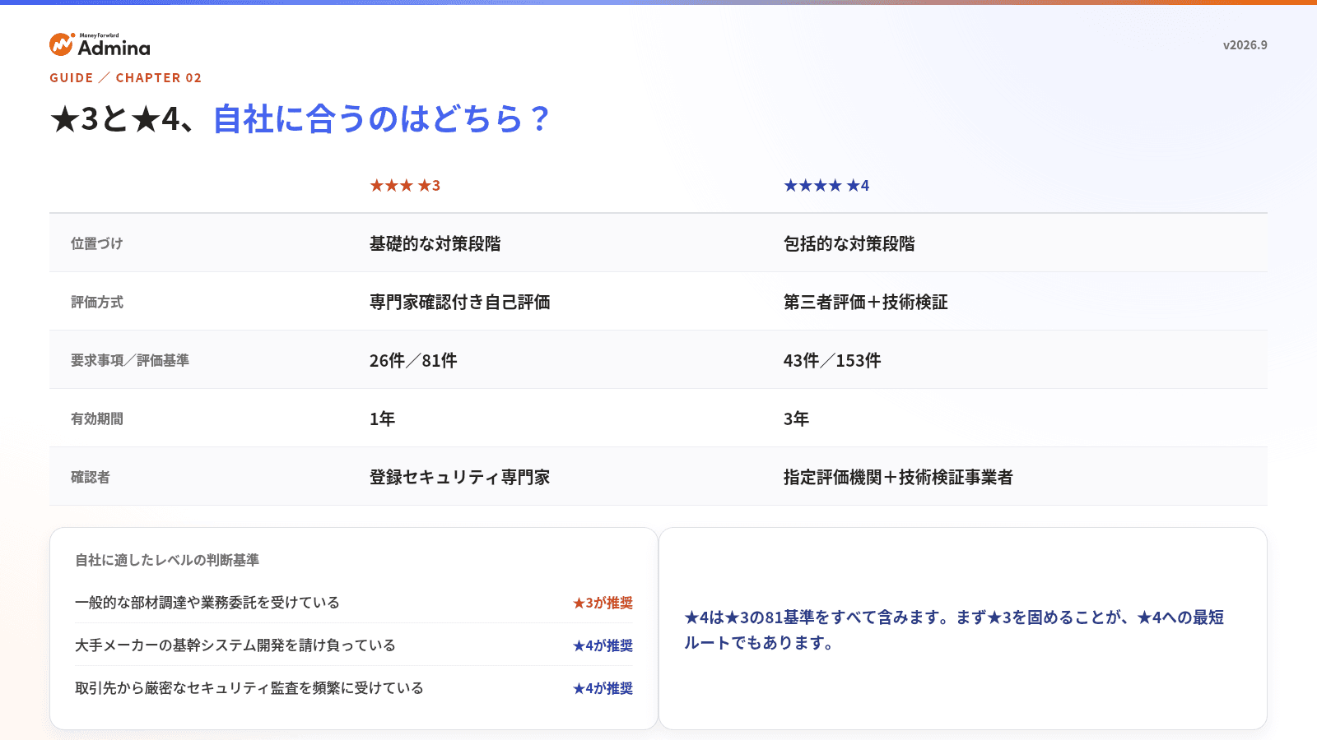1317x740 pixels.
Task: Click ★4が推奨 beside 取引先 audit line
Action: pyautogui.click(x=603, y=688)
